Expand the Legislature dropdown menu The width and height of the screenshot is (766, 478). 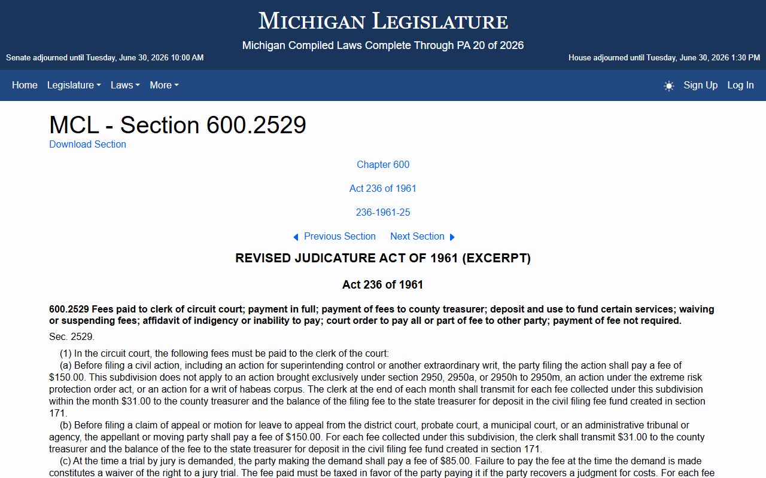(74, 85)
